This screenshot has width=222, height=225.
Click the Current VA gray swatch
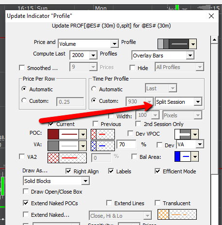53,146
